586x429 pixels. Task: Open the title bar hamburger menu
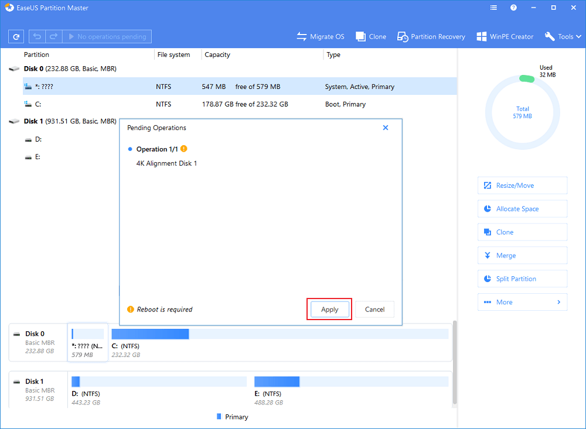tap(493, 8)
